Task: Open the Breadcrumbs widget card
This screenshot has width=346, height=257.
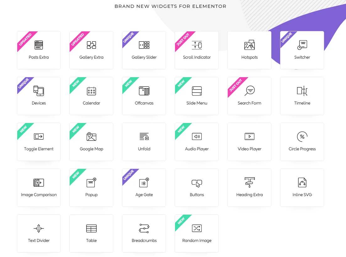Action: [144, 233]
